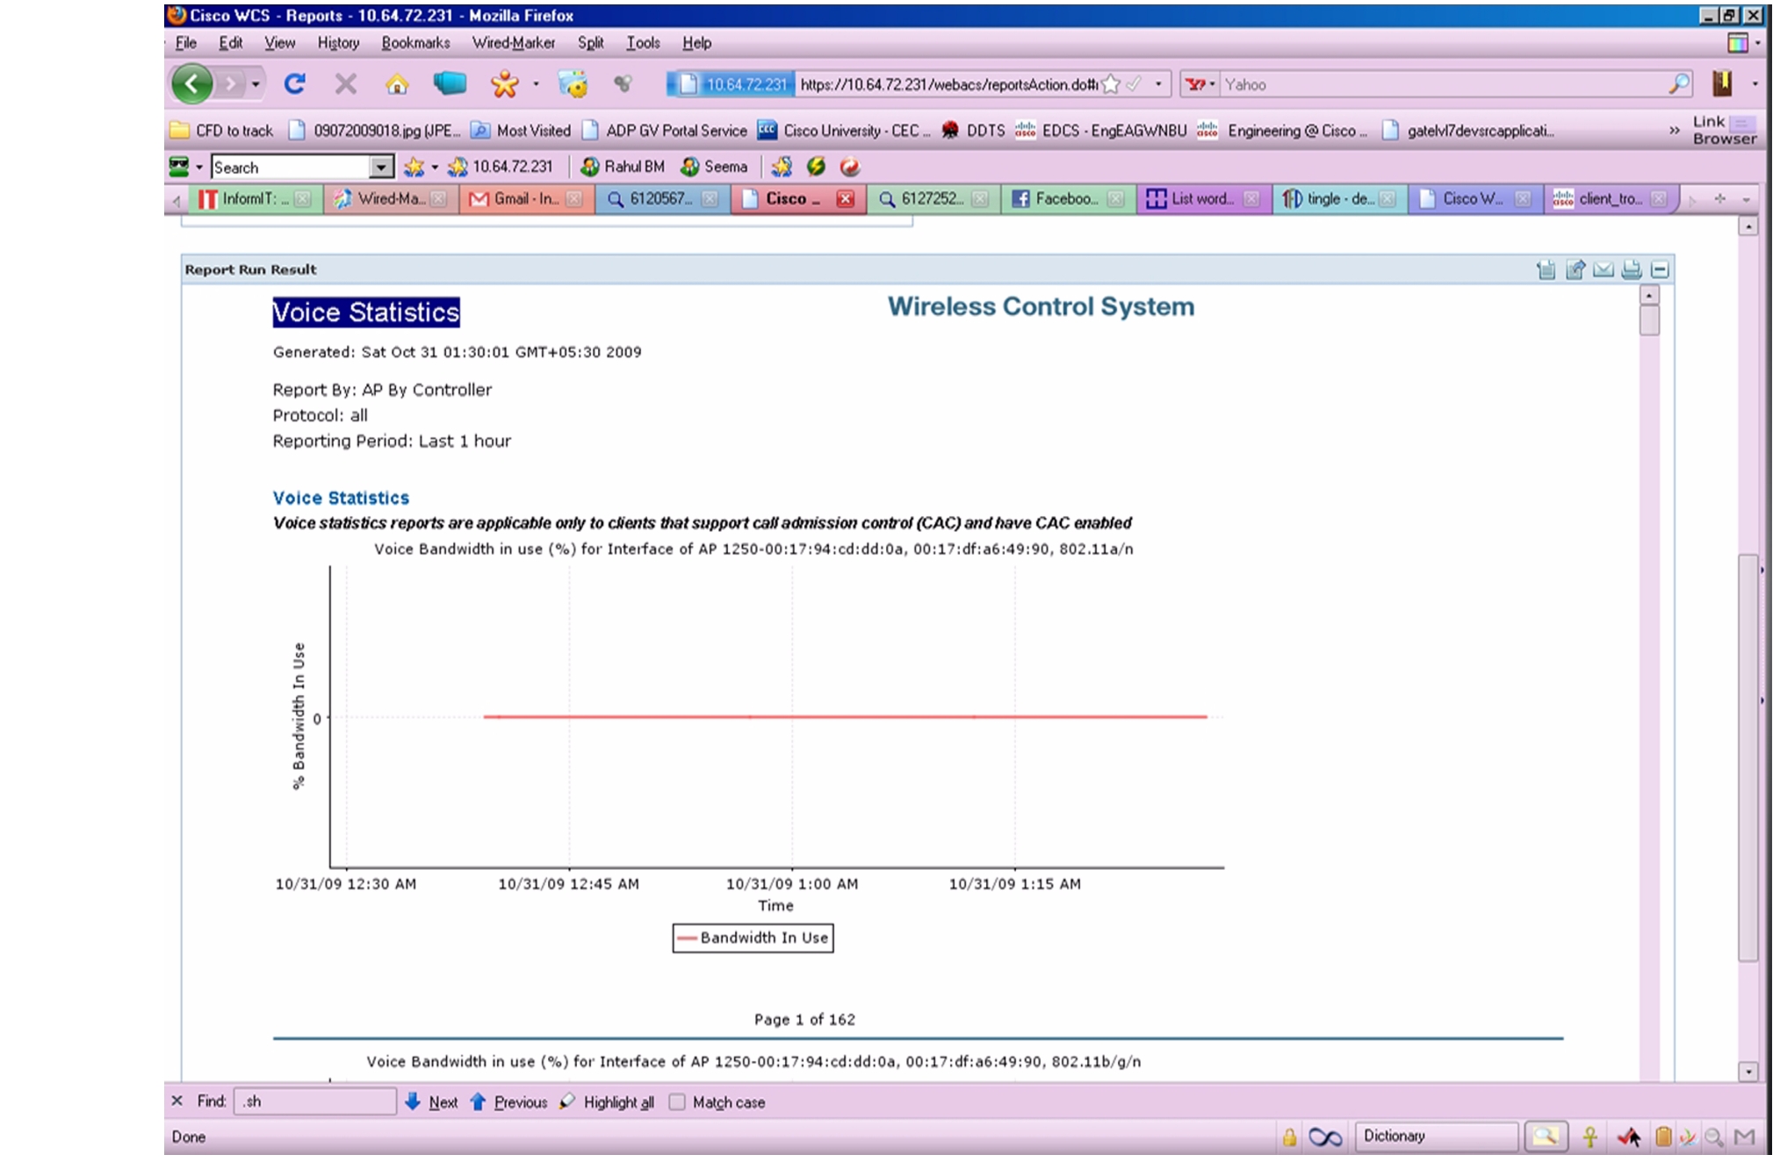Show more bookmarks with the chevron overflow
This screenshot has width=1773, height=1162.
[1674, 130]
